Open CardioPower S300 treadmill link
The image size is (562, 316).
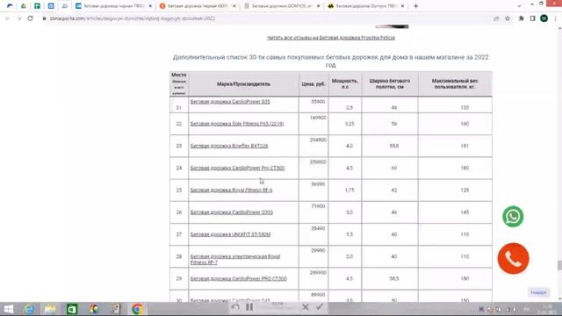pos(232,212)
